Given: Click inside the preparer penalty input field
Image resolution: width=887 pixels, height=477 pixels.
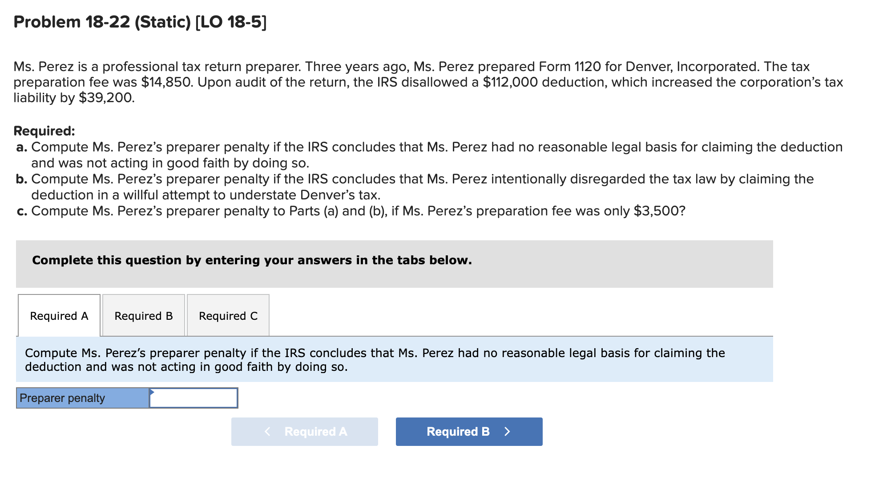Looking at the screenshot, I should [x=194, y=398].
